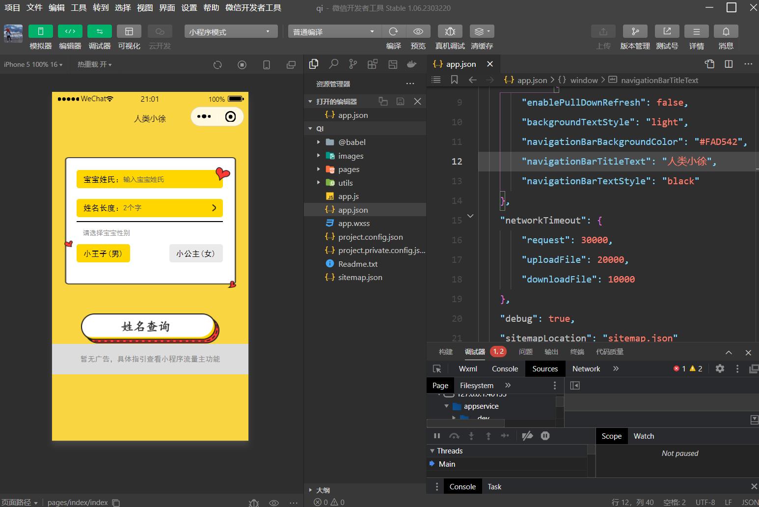The width and height of the screenshot is (759, 507).
Task: Open the 消息 notifications bell
Action: (726, 31)
